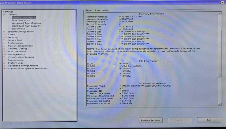
Task: Collapse the General tree node
Action: pyautogui.click(x=4, y=15)
